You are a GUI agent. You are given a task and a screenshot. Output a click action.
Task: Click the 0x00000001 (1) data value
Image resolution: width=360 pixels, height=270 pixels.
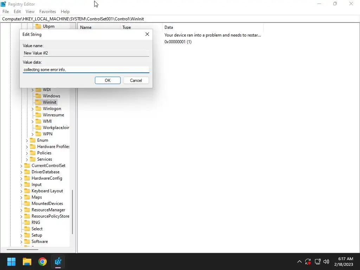pyautogui.click(x=178, y=42)
